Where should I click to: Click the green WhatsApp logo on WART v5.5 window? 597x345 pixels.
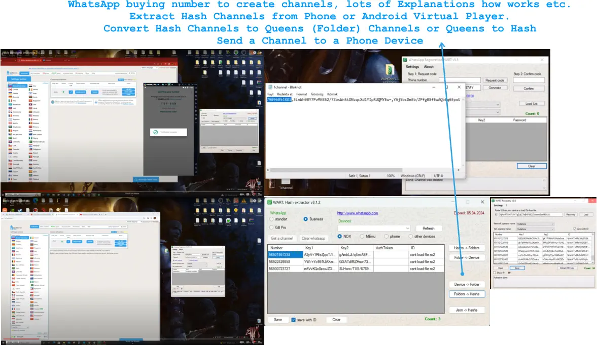click(x=405, y=60)
